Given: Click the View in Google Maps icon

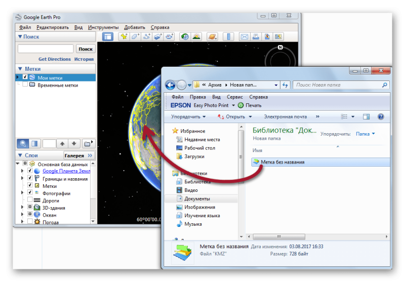Looking at the screenshot, I should pos(278,36).
